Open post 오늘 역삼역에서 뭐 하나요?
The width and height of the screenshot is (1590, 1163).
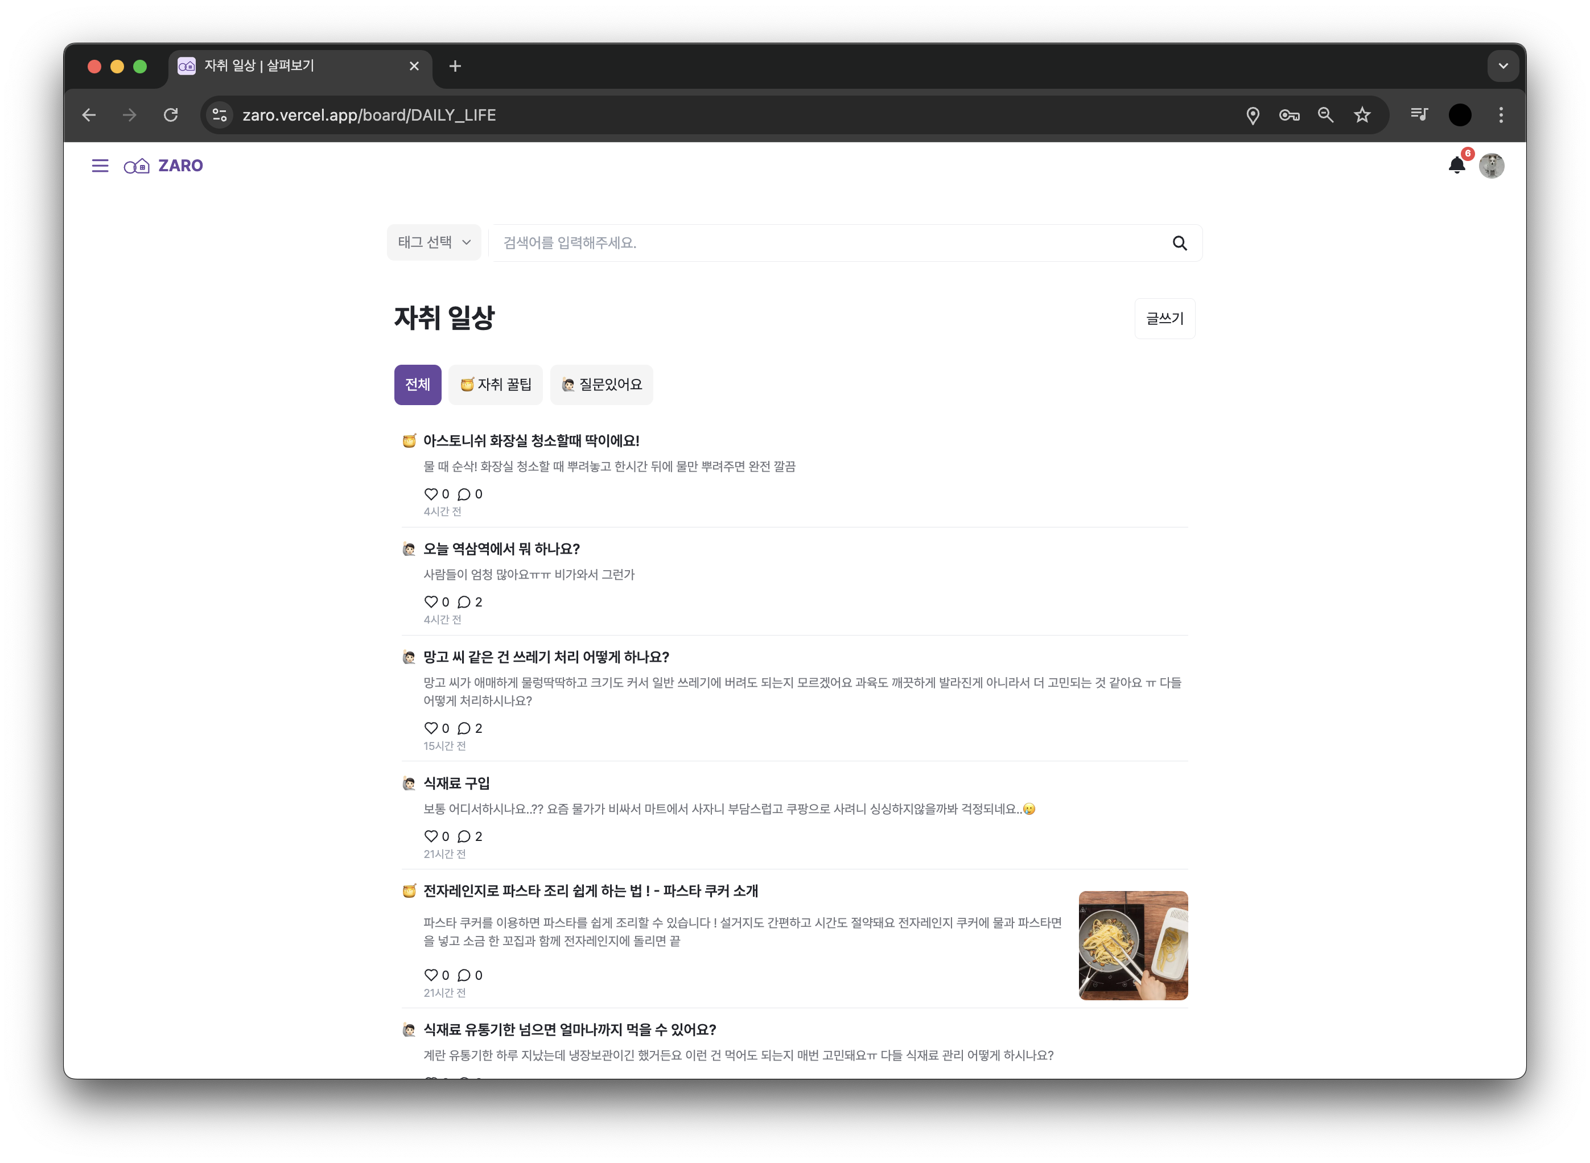(x=501, y=548)
